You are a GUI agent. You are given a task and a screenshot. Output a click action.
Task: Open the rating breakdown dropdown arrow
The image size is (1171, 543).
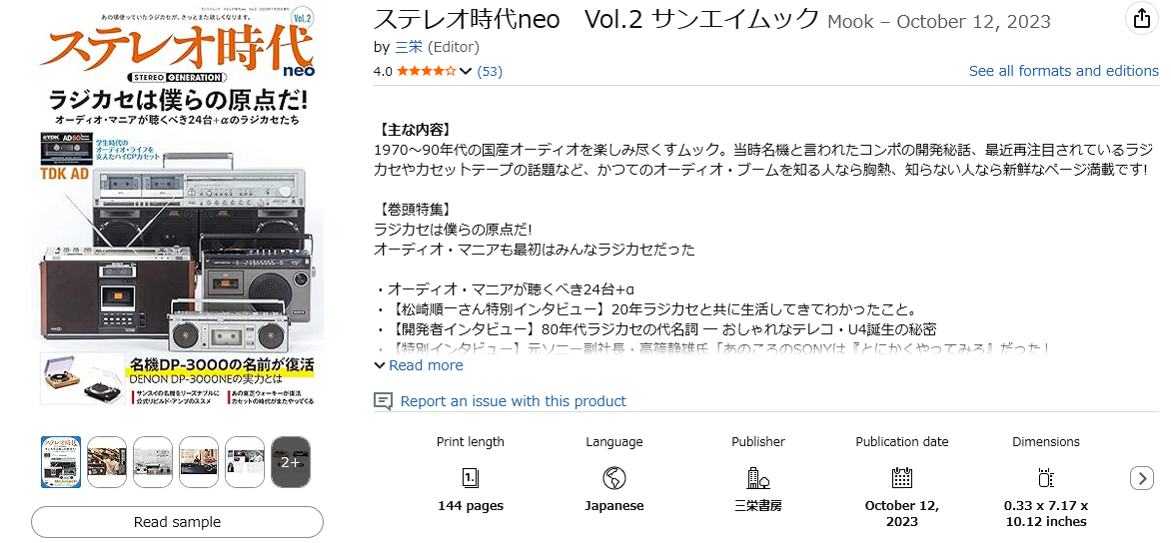[466, 71]
